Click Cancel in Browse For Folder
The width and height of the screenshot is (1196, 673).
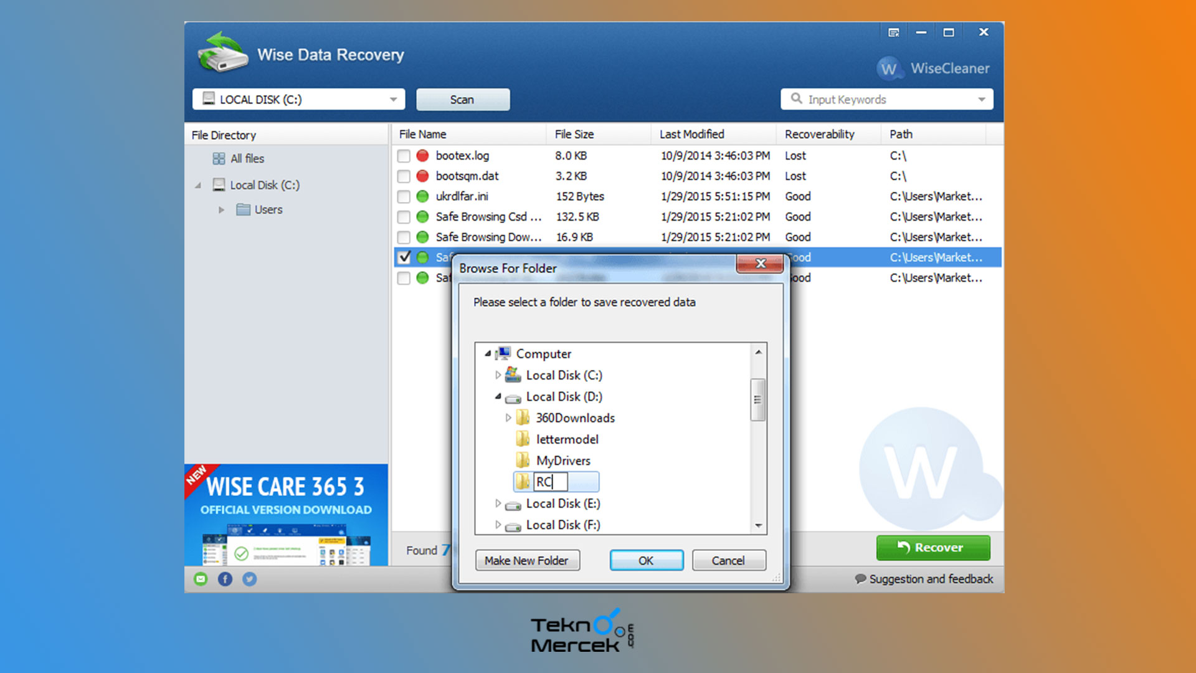click(x=728, y=560)
